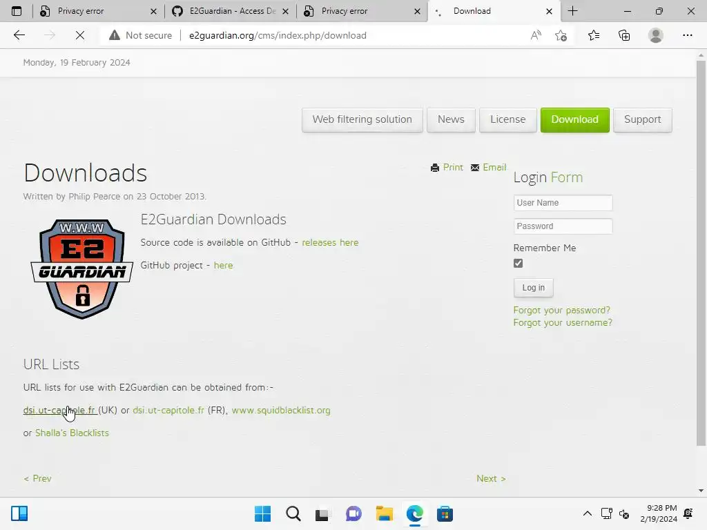Open the tab actions menu icon
Image resolution: width=707 pixels, height=530 pixels.
coord(17,11)
